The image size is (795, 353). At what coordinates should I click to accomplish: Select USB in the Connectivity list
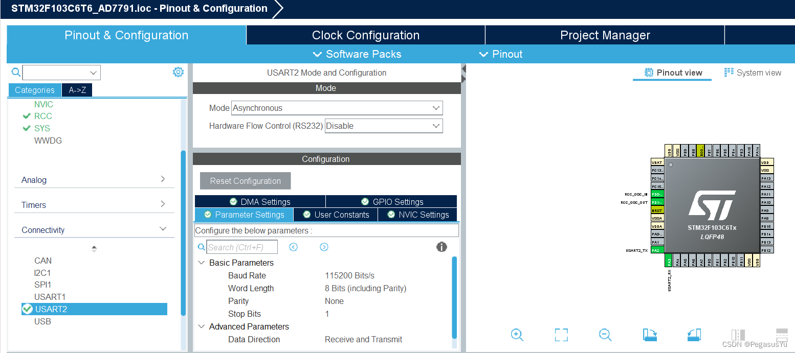tap(42, 321)
